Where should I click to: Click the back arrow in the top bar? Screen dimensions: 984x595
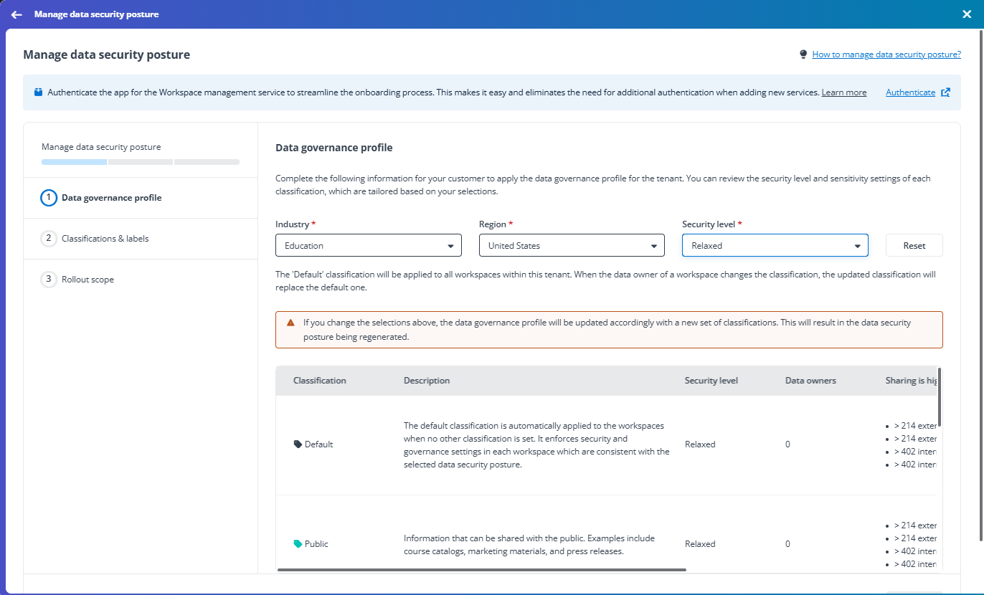[x=16, y=14]
